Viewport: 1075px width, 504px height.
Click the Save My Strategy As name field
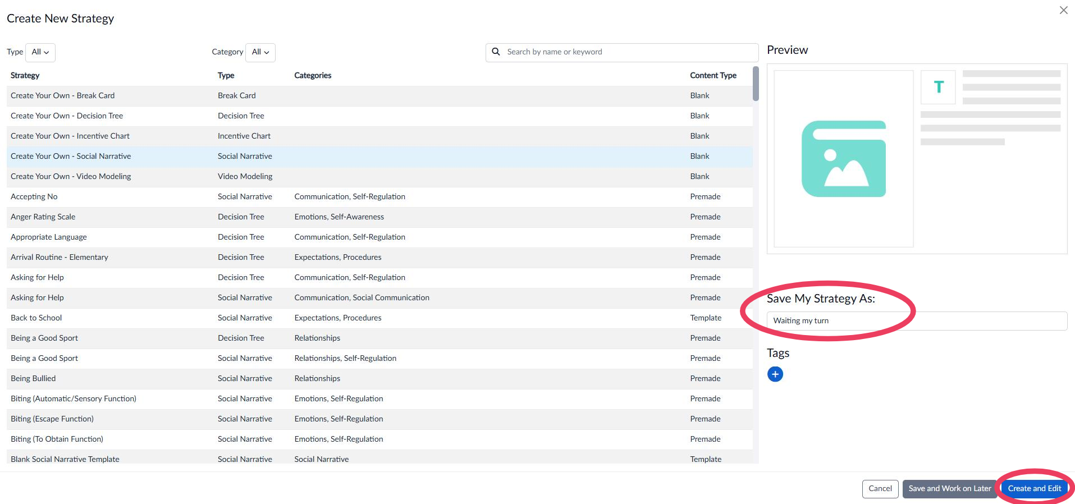point(916,321)
